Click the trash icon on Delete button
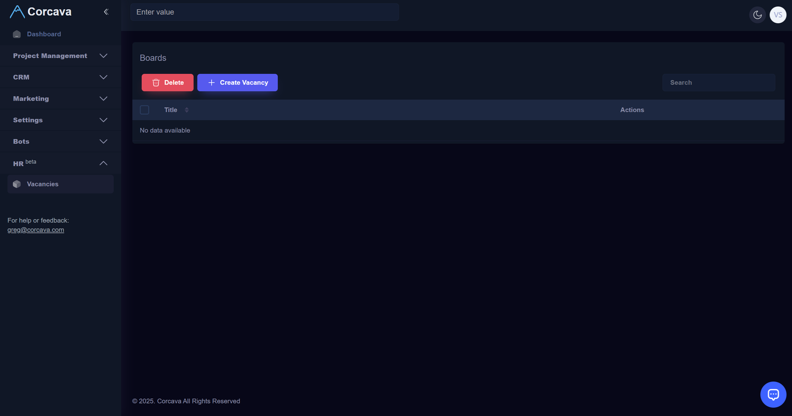This screenshot has width=792, height=416. (x=156, y=83)
